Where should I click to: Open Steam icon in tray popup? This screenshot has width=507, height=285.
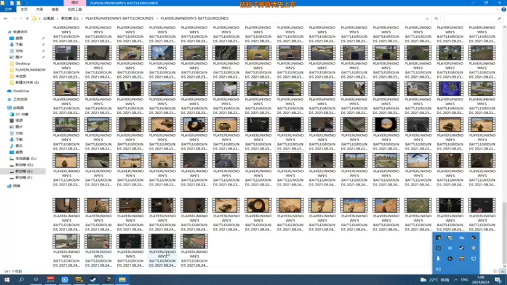point(462,248)
